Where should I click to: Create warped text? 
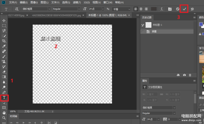coord(161,9)
